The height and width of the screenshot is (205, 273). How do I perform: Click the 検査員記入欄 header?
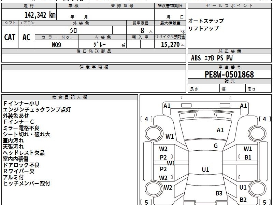70,97
